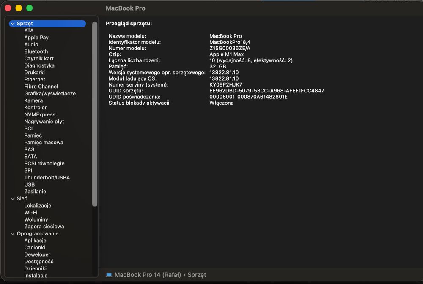Image resolution: width=423 pixels, height=284 pixels.
Task: Open Thunderbolt/USB4 entry
Action: coord(47,177)
